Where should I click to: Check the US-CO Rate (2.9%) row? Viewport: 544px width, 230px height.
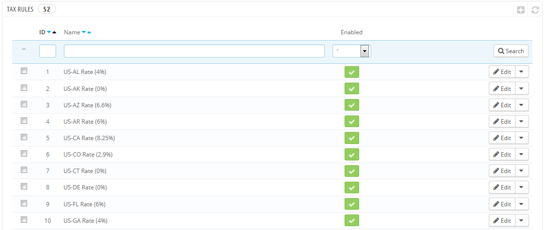click(24, 154)
